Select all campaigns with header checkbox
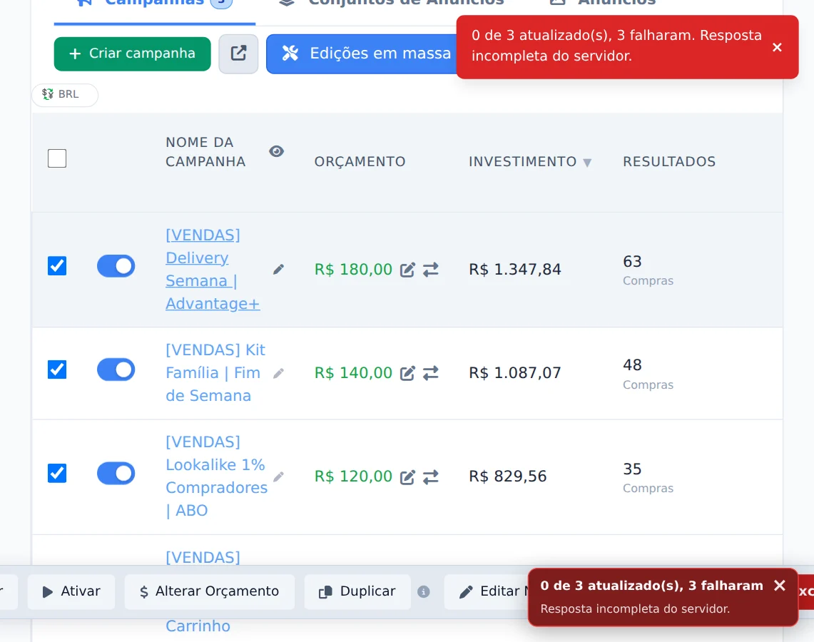 (x=57, y=158)
